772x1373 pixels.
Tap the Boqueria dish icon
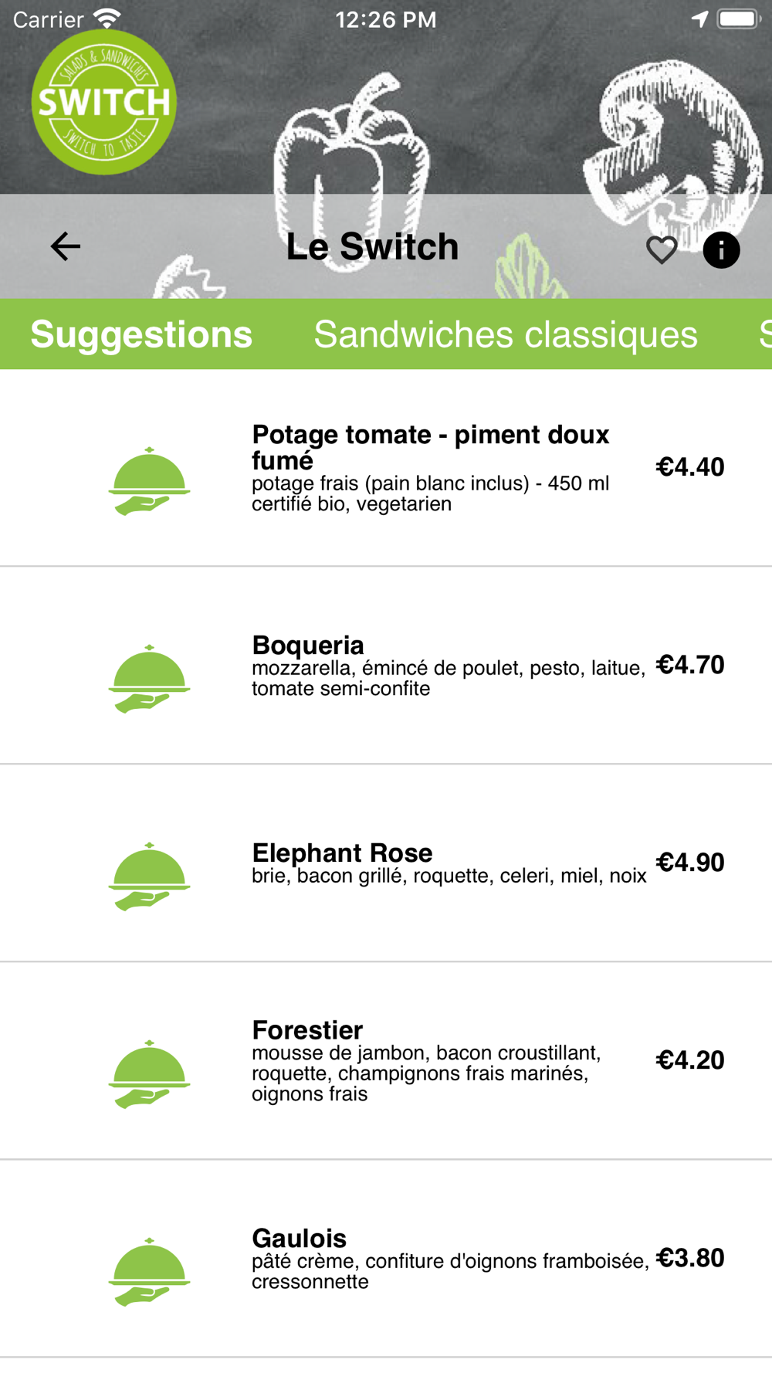(149, 678)
